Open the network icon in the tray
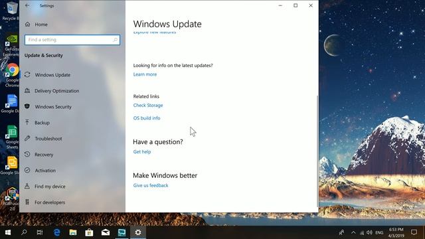The height and width of the screenshot is (239, 425). (x=361, y=232)
